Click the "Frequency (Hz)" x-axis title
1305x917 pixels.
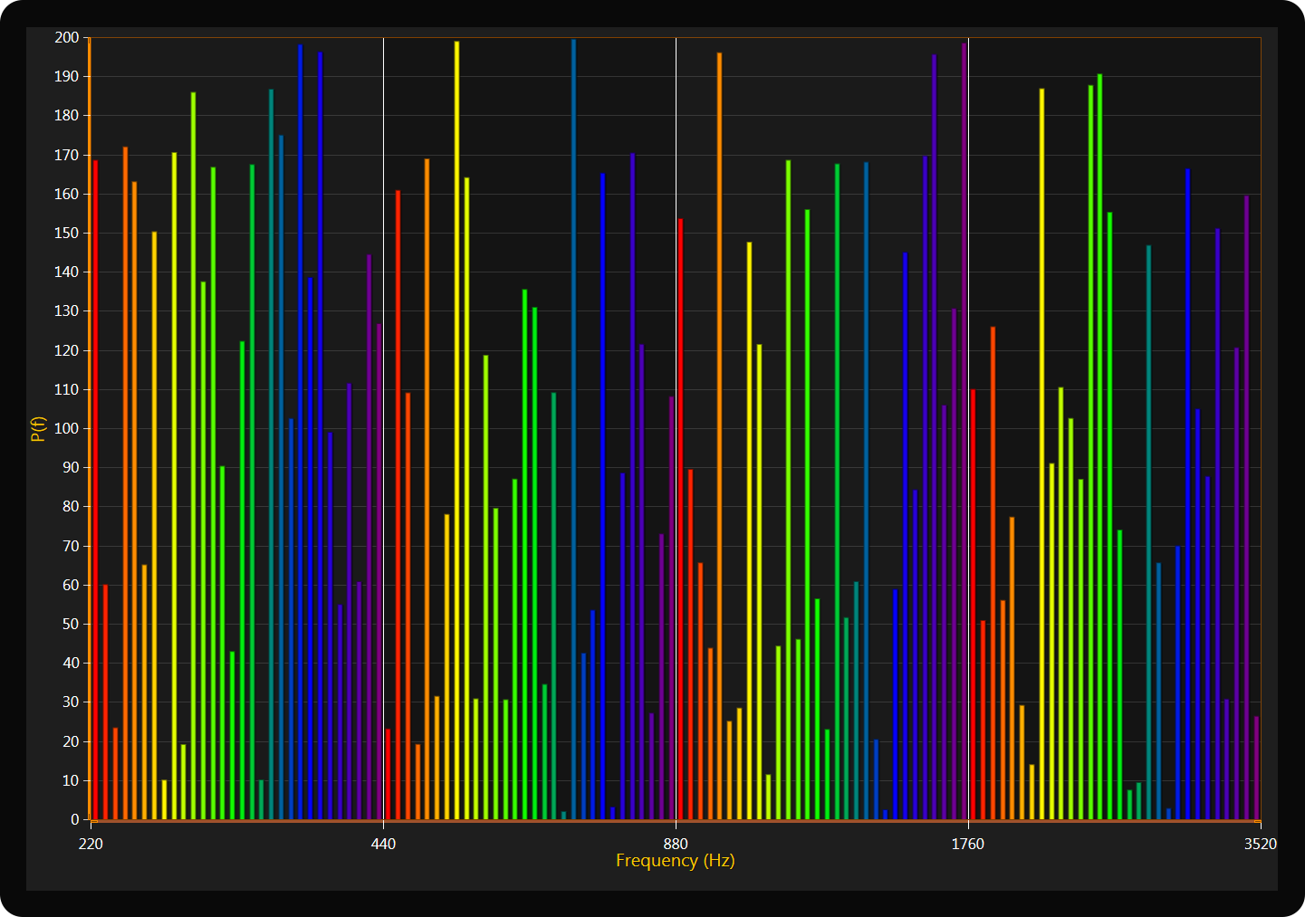(675, 861)
